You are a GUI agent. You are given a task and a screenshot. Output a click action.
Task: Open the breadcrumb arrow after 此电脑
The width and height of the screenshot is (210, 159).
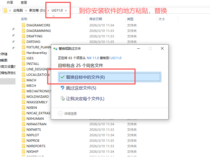point(25,10)
